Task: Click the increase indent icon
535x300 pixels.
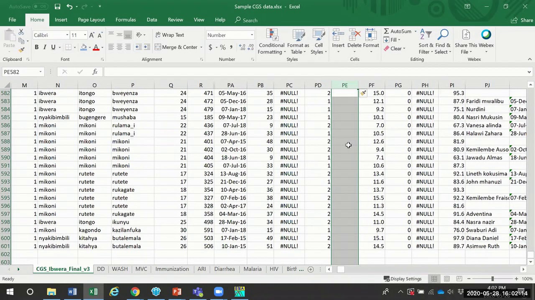Action: tap(148, 47)
